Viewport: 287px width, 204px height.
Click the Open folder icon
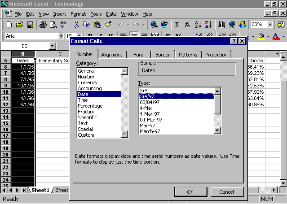point(20,25)
